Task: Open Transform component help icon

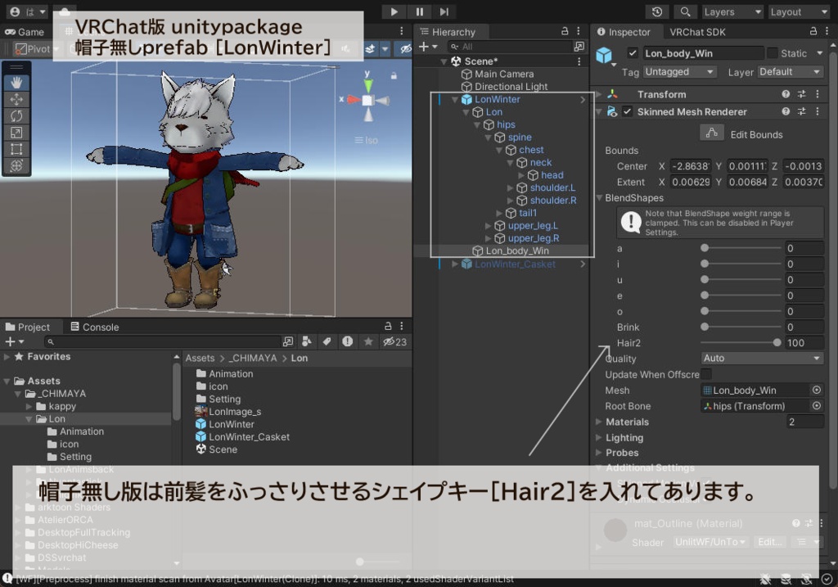Action: click(786, 94)
